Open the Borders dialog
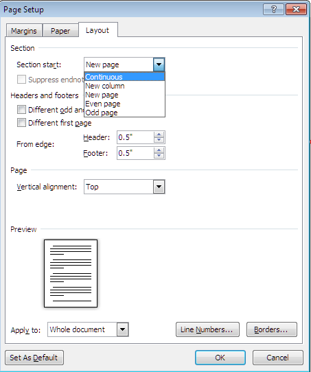The height and width of the screenshot is (372, 311). coord(272,329)
